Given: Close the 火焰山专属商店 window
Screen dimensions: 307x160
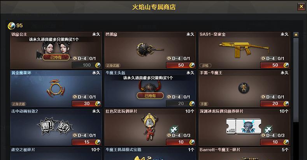Looking at the screenshot, I should (x=301, y=7).
